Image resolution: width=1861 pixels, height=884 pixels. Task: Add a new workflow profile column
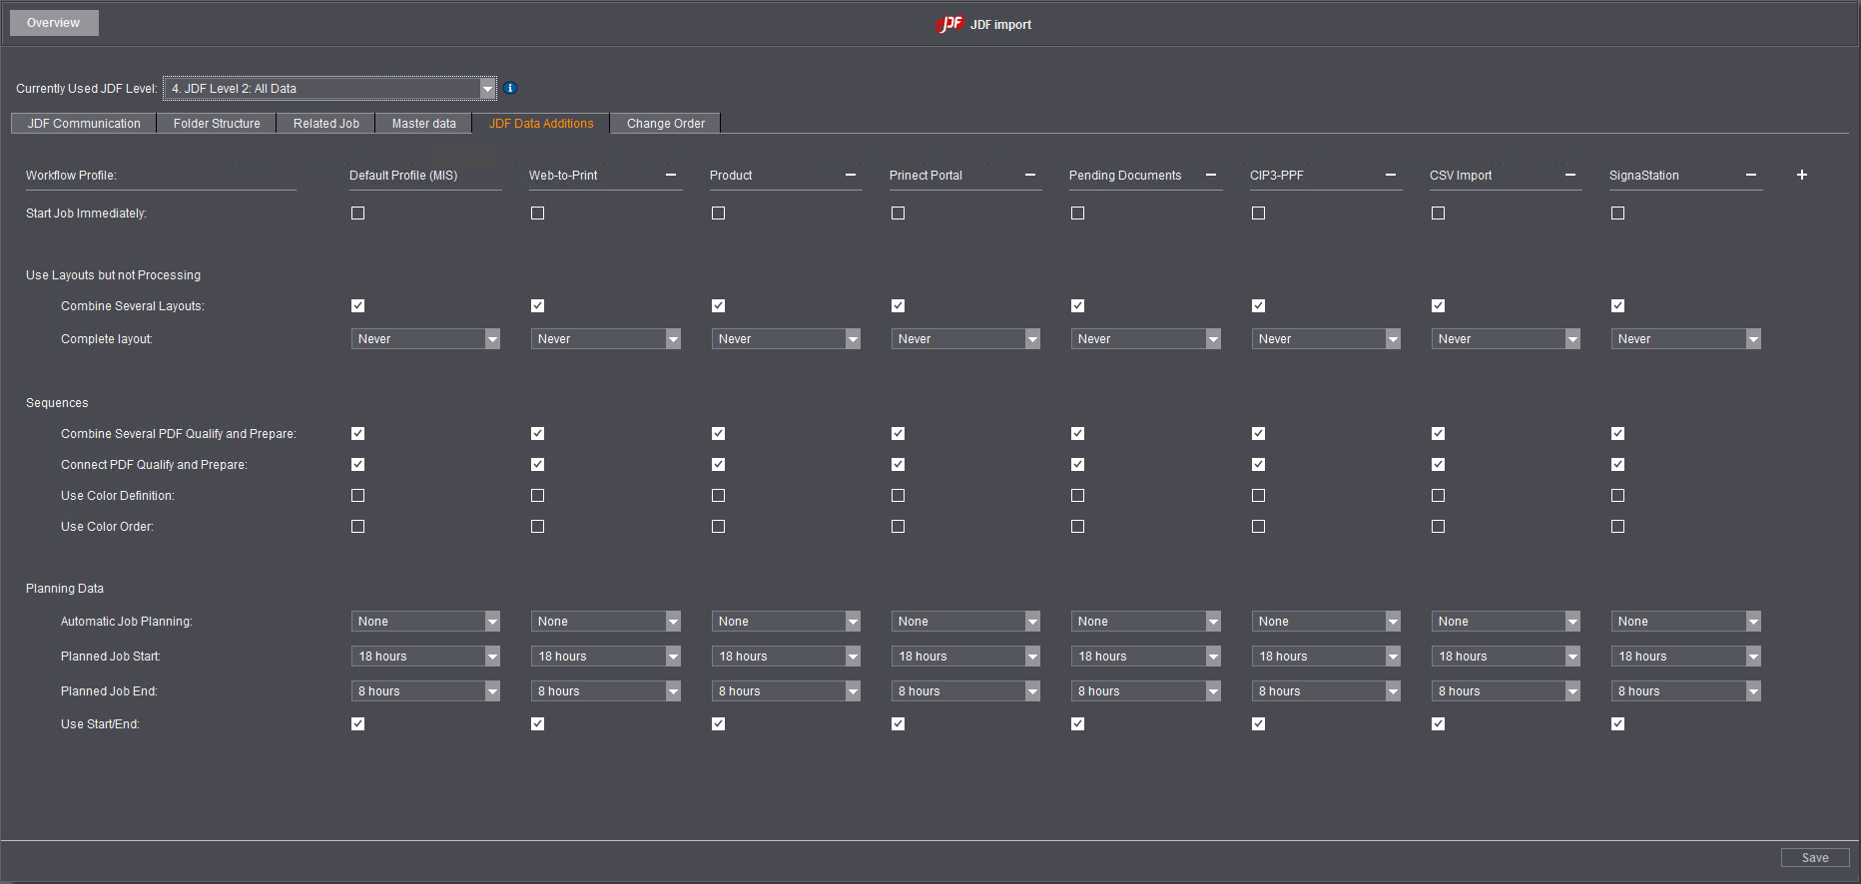click(1801, 175)
